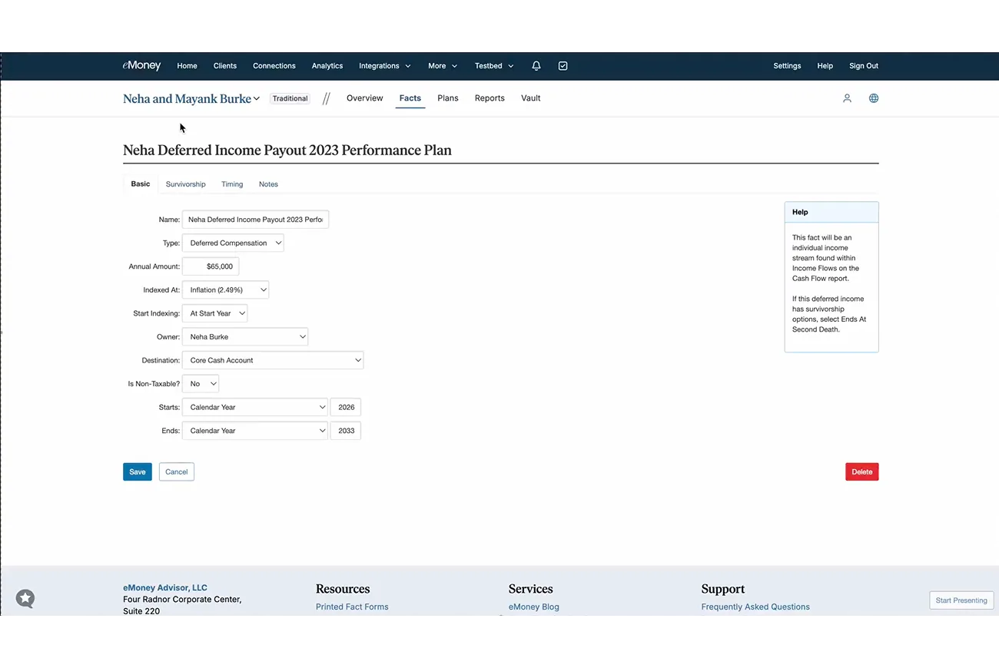Open the eMoney Blog link

point(534,607)
